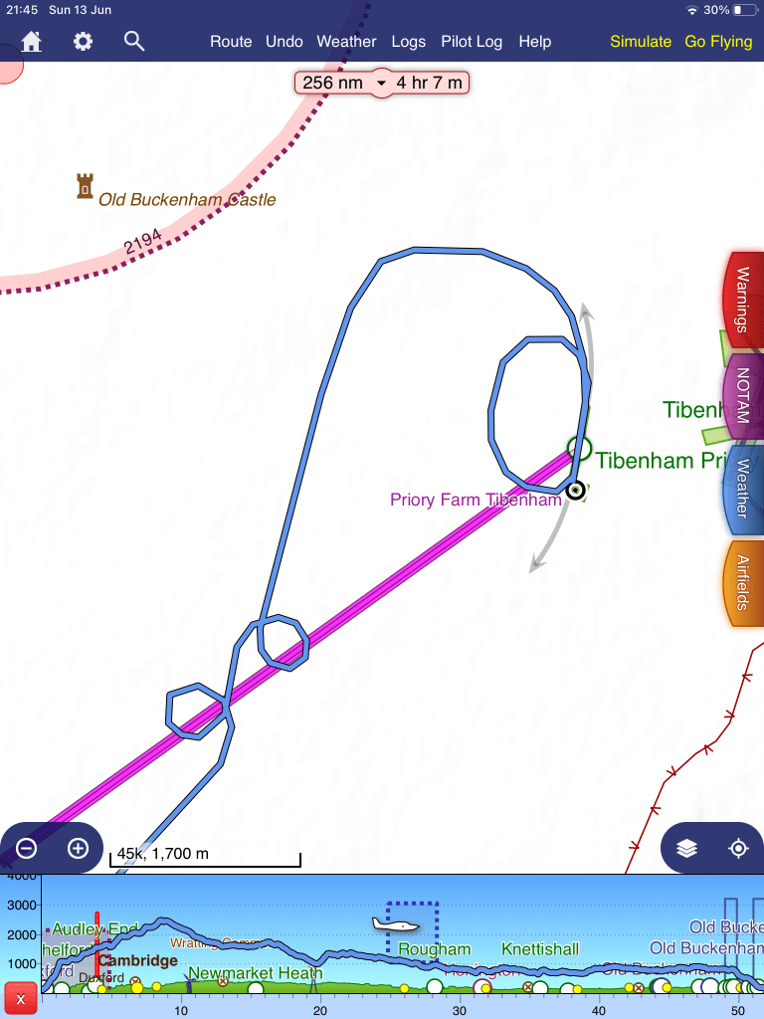Center map on current location

pos(738,849)
